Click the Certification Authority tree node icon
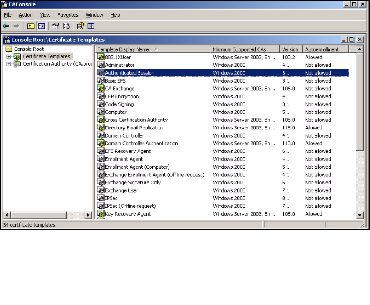The width and height of the screenshot is (370, 305). click(17, 64)
